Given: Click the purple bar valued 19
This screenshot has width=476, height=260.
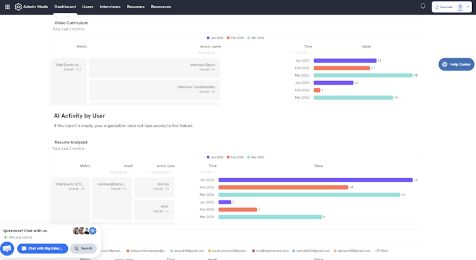Looking at the screenshot, I should [x=345, y=61].
